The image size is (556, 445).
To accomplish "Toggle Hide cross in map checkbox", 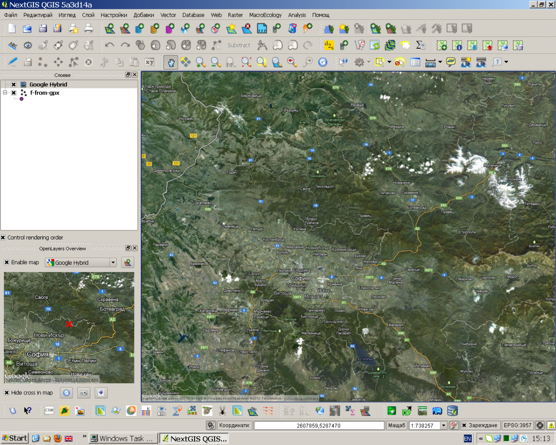I will coord(6,393).
